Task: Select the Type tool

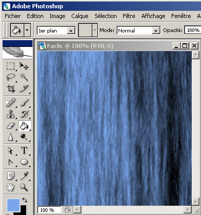Action: pyautogui.click(x=24, y=151)
